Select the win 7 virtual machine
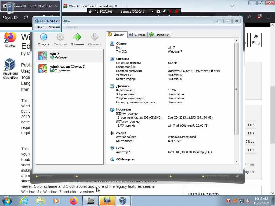Image resolution: width=275 pixels, height=206 pixels. pyautogui.click(x=70, y=56)
